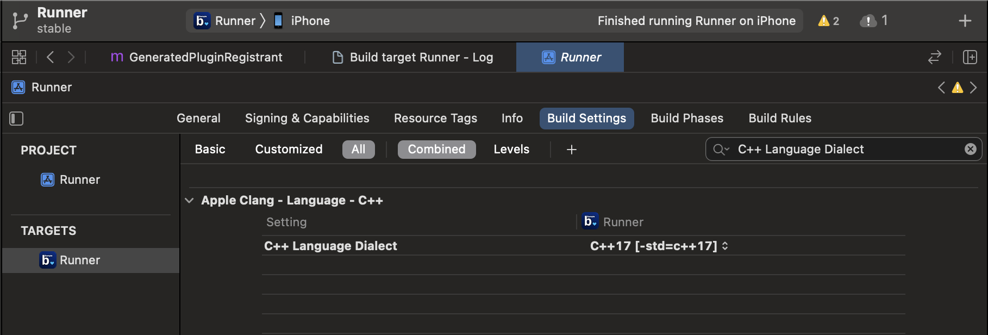Open Build Rules tab
This screenshot has width=988, height=335.
(780, 118)
